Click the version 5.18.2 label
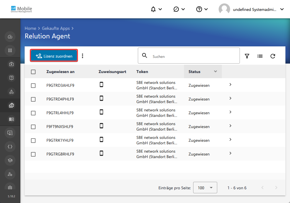The image size is (290, 203). pos(11,196)
